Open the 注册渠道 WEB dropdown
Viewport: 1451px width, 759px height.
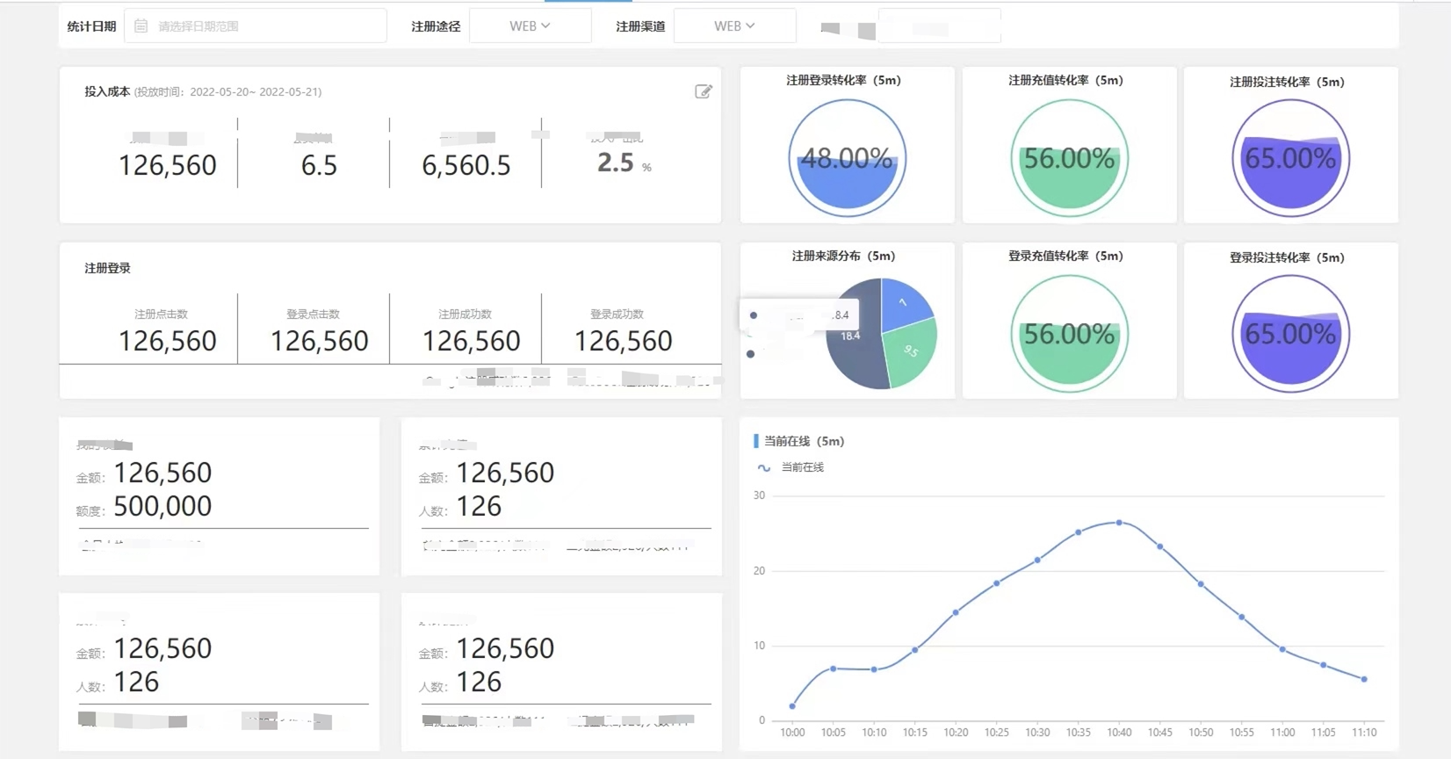[734, 26]
